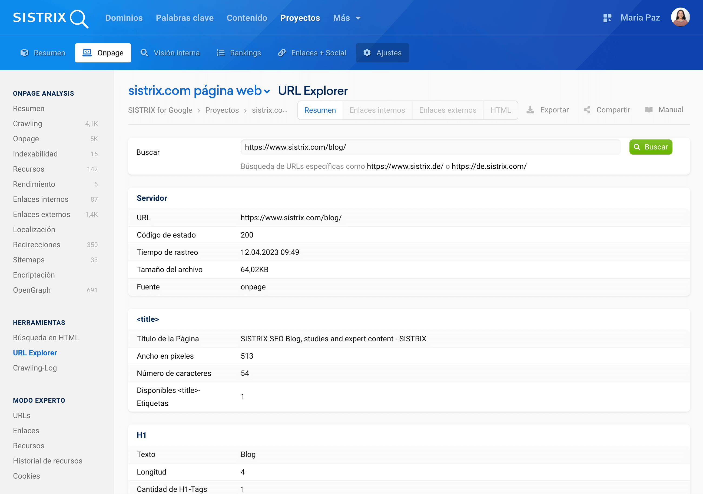Open Recursos under Modo Experto
The width and height of the screenshot is (703, 494).
(x=28, y=446)
